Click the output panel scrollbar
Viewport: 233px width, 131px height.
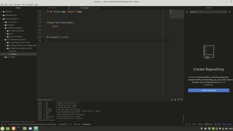(183, 118)
